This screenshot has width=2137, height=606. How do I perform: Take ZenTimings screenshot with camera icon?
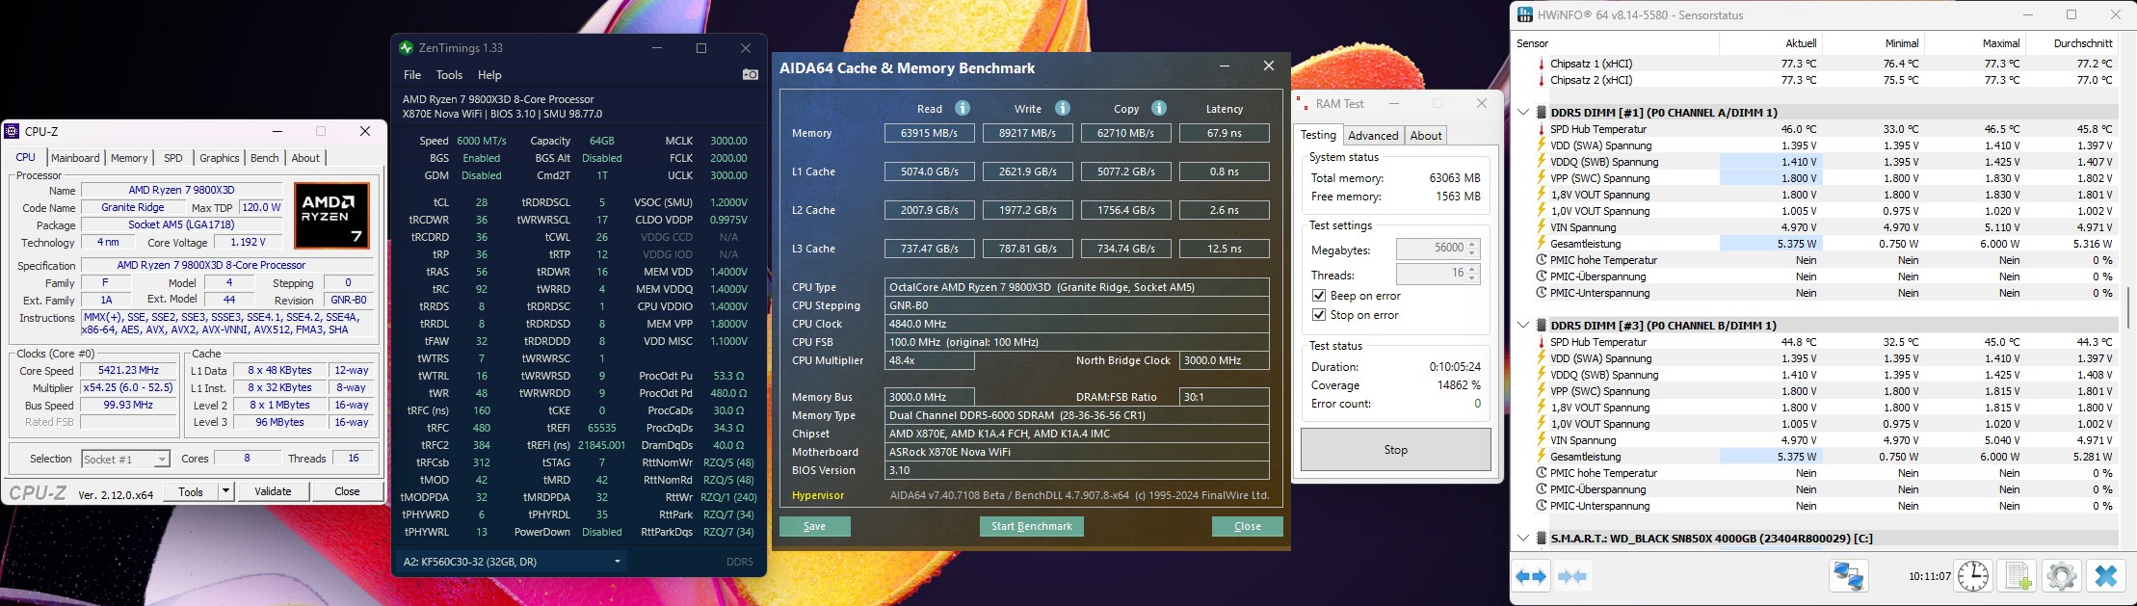[x=750, y=74]
